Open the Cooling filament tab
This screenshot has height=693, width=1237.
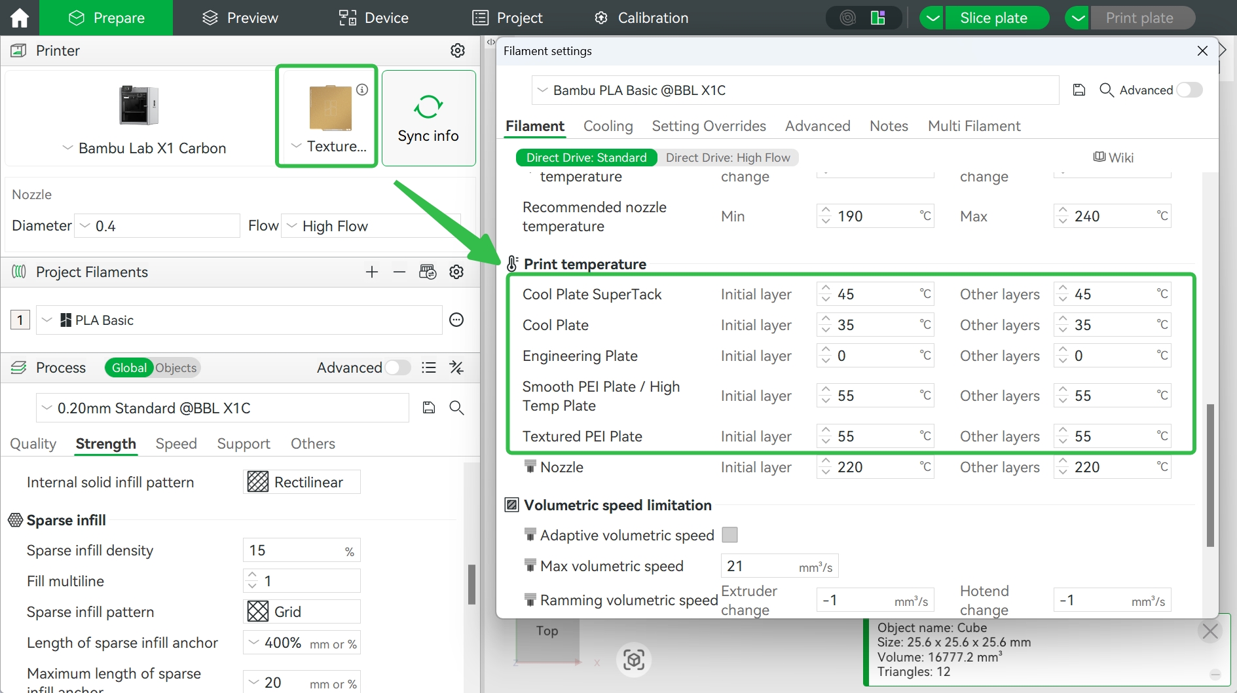pyautogui.click(x=608, y=126)
